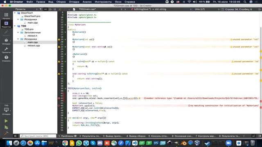Viewport: 262px width, 147px height.
Task: Close the Projects side panel
Action: 54,9
